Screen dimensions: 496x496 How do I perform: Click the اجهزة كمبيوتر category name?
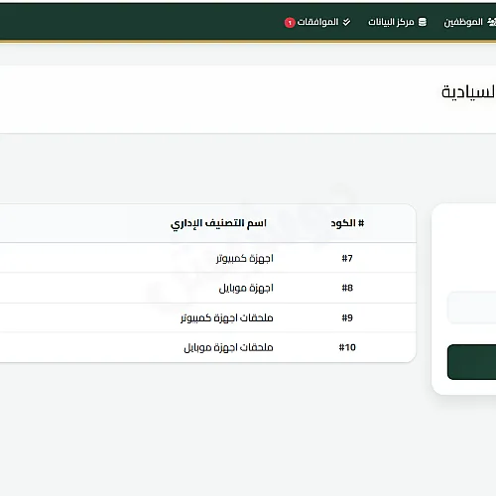(245, 258)
